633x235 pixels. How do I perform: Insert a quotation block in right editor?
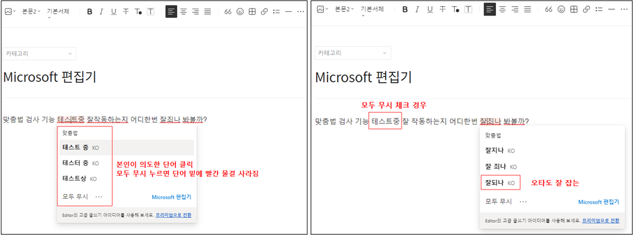(548, 9)
